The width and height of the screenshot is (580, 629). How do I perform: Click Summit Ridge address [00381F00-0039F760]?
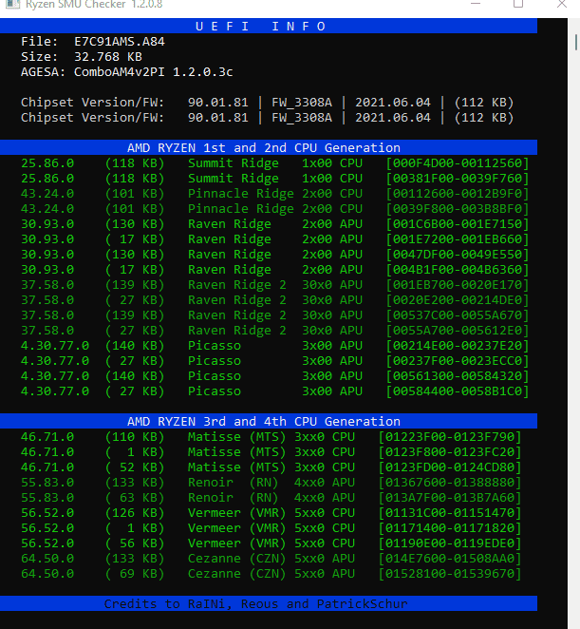[458, 178]
